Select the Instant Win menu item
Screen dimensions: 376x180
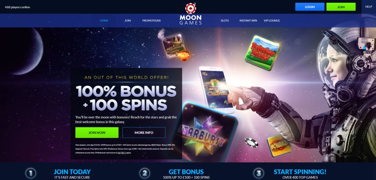tap(248, 20)
